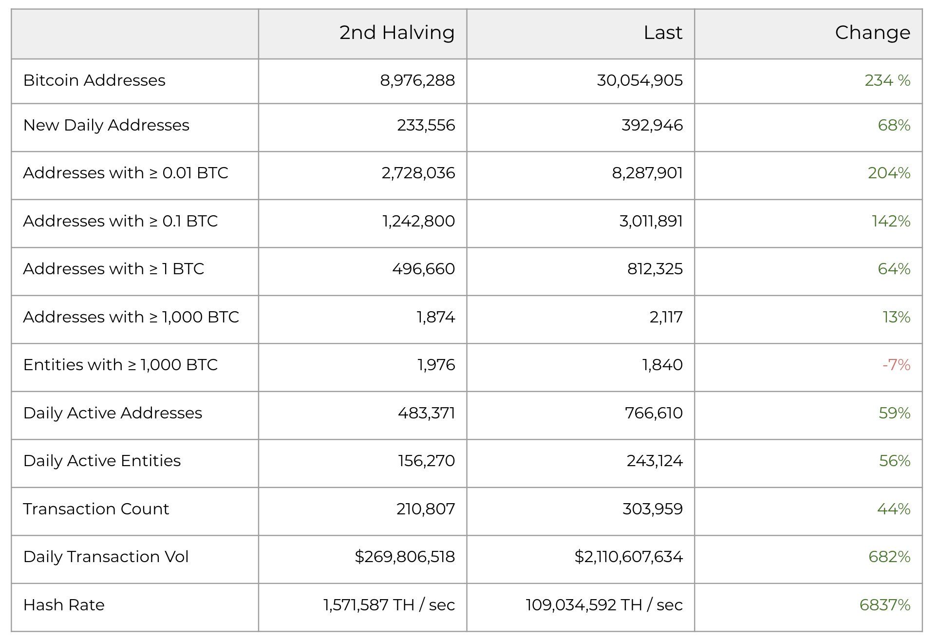
Task: Click the 234 % Bitcoin Addresses change
Action: (887, 80)
